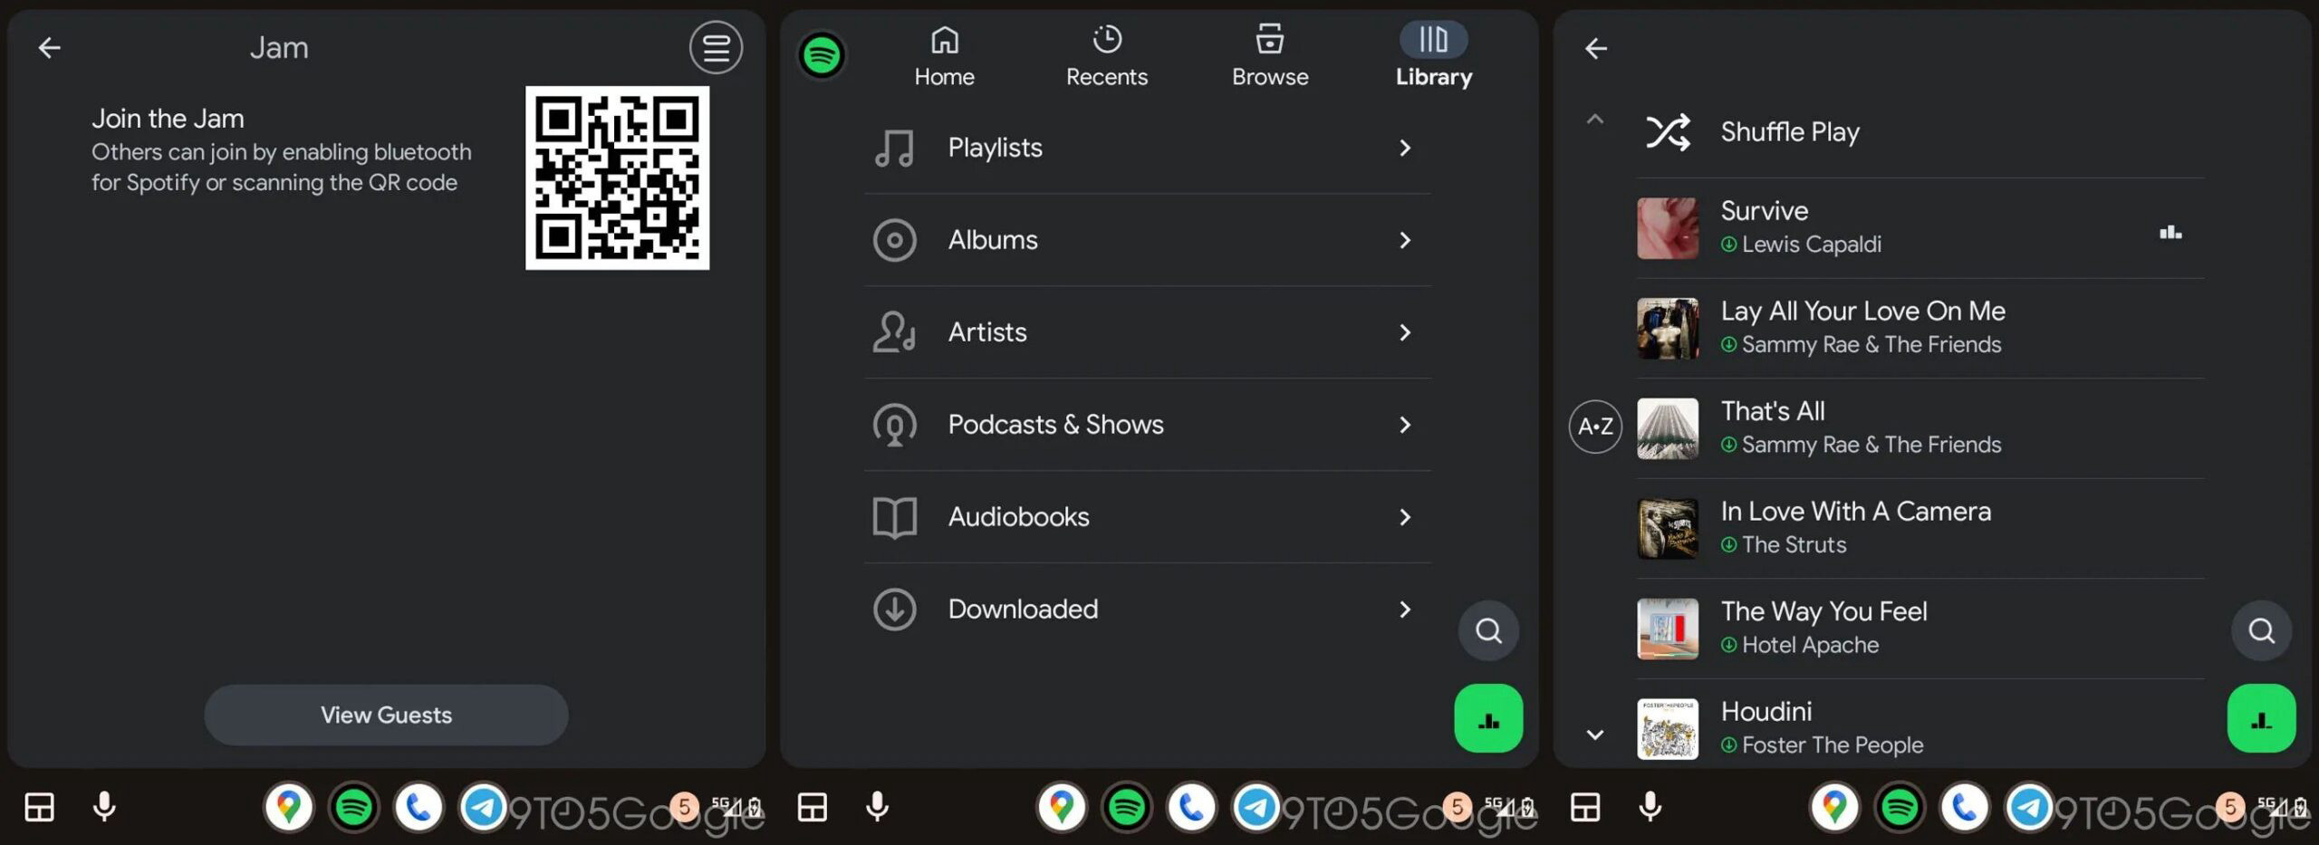Open the Survive album art thumbnail
This screenshot has height=845, width=2319.
[x=1668, y=228]
